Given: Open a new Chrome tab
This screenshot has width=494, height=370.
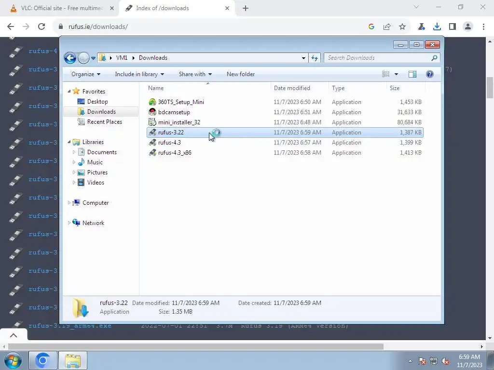Looking at the screenshot, I should point(246,8).
